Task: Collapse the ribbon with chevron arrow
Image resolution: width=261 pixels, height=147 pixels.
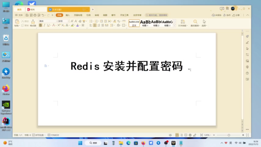Action: point(248,15)
